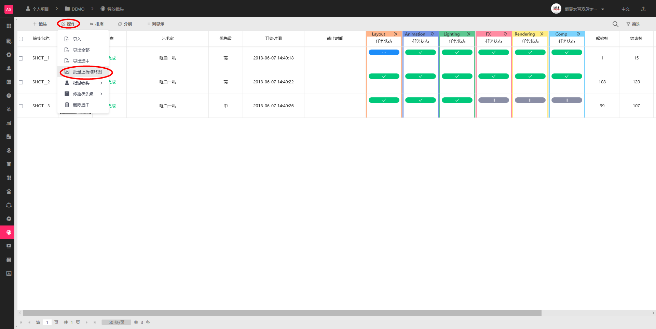Click SHOT_1 blue Layout status bar
The image size is (656, 329).
pos(384,52)
